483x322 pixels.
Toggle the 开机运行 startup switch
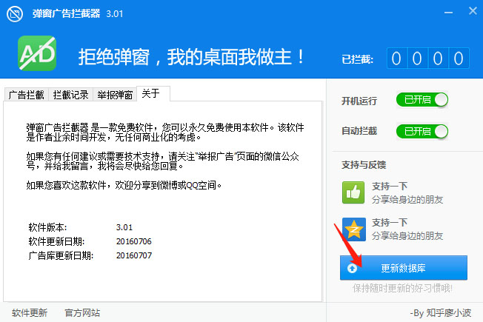422,100
